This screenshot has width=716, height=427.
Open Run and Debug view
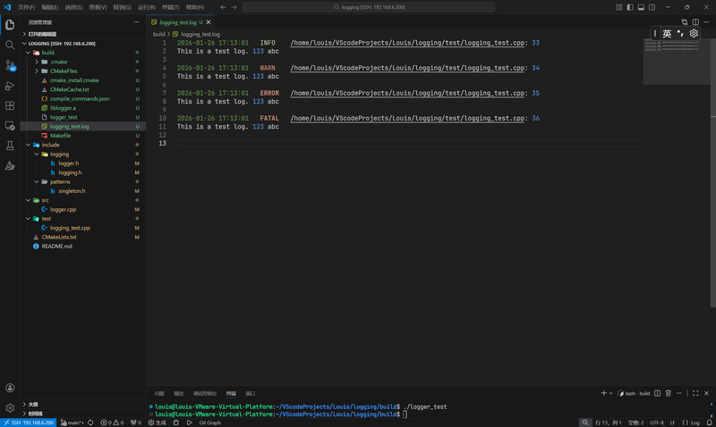(10, 86)
